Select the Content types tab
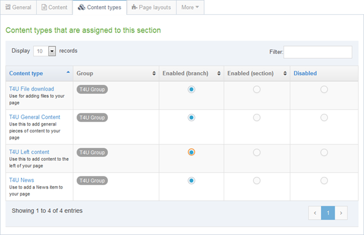 100,7
